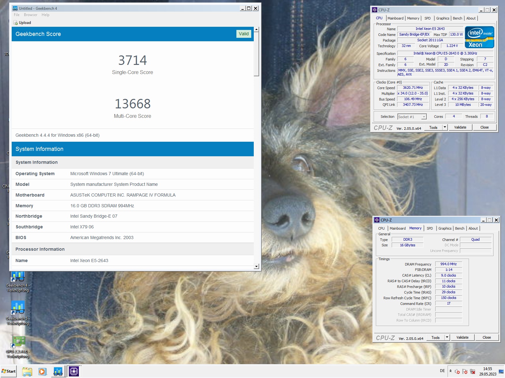505x378 pixels.
Task: Open Mainboard tab in bottom CPU-Z
Action: [x=398, y=228]
